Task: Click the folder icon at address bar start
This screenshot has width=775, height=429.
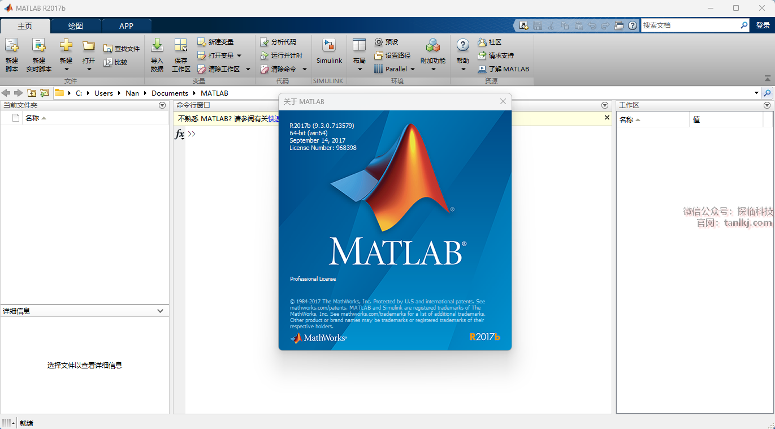Action: (x=59, y=93)
